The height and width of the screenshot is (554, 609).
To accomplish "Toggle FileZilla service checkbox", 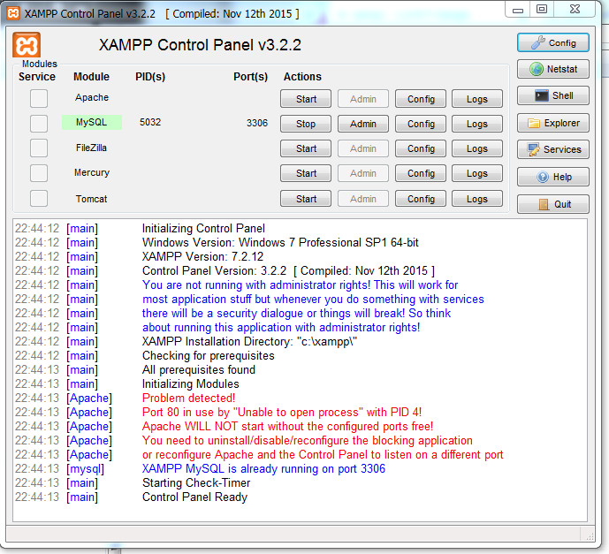I will (39, 148).
